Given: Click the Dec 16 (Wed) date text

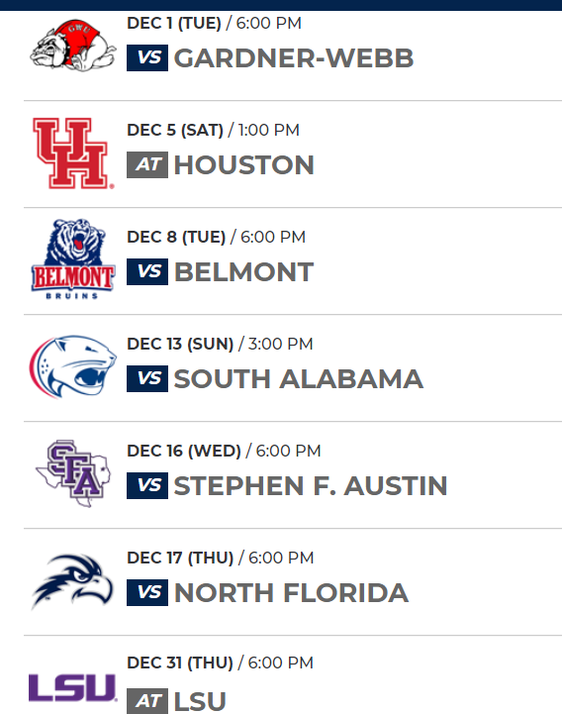Looking at the screenshot, I should (184, 451).
